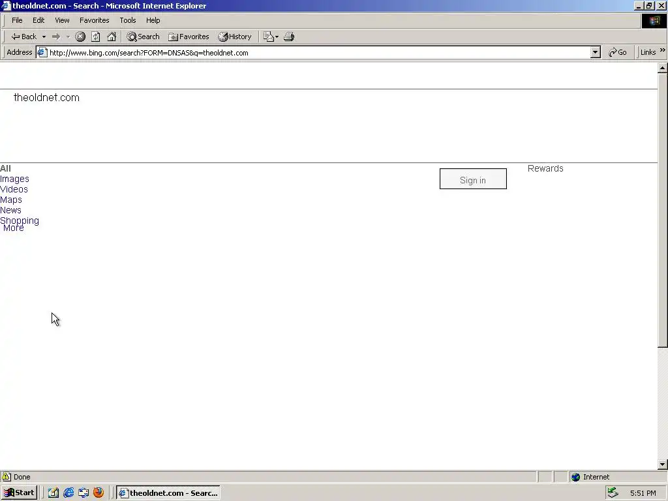Click the Windows logo throbber icon
The height and width of the screenshot is (501, 668).
[654, 21]
